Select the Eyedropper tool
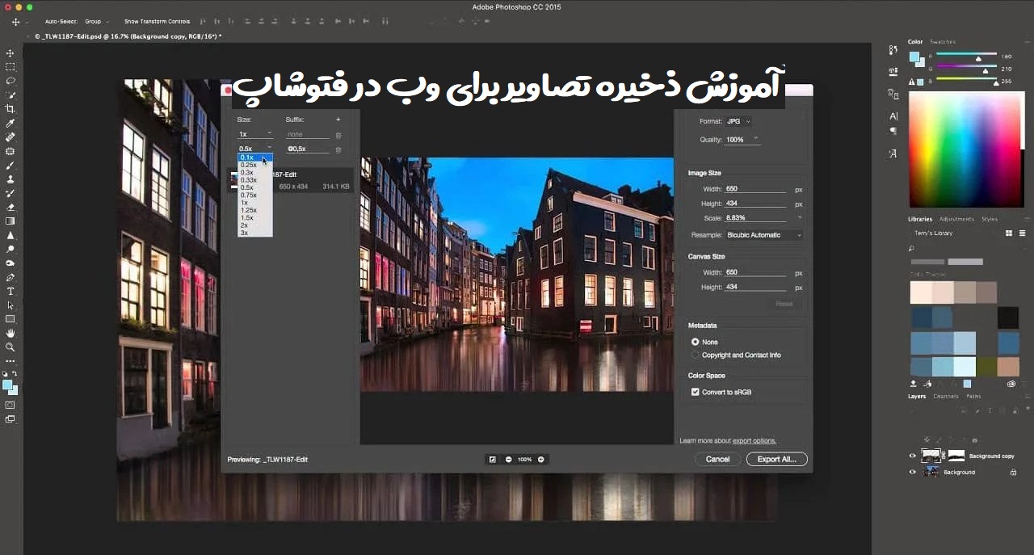 [x=11, y=123]
